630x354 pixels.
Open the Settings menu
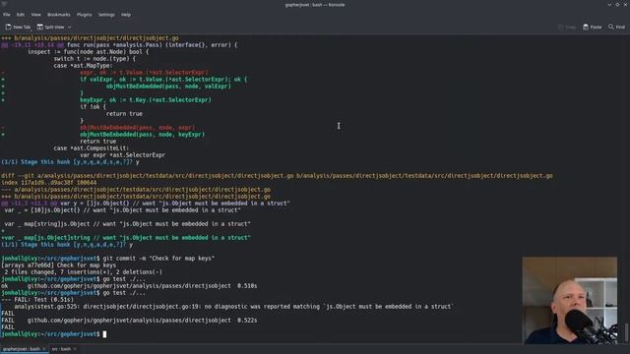click(x=106, y=15)
